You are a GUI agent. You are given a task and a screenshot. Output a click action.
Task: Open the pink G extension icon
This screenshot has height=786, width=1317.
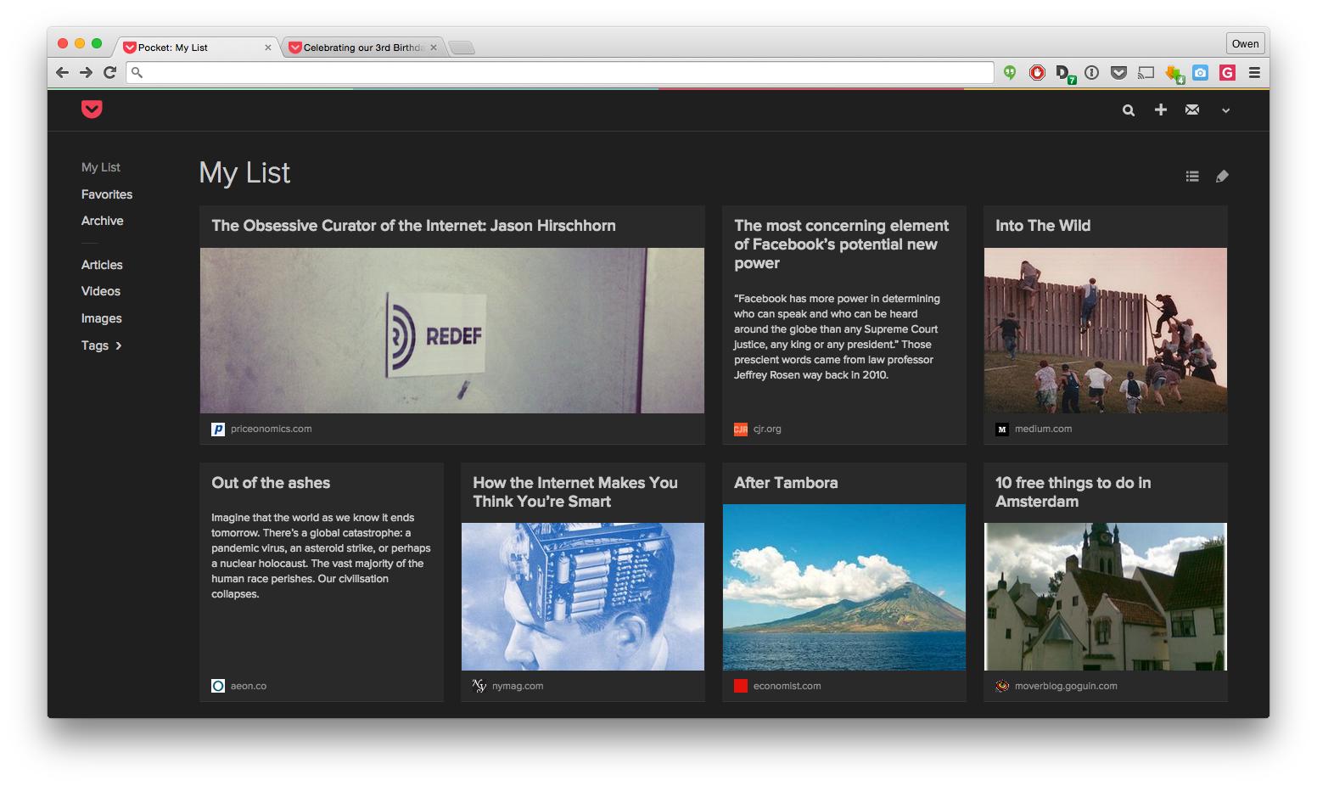pyautogui.click(x=1227, y=73)
